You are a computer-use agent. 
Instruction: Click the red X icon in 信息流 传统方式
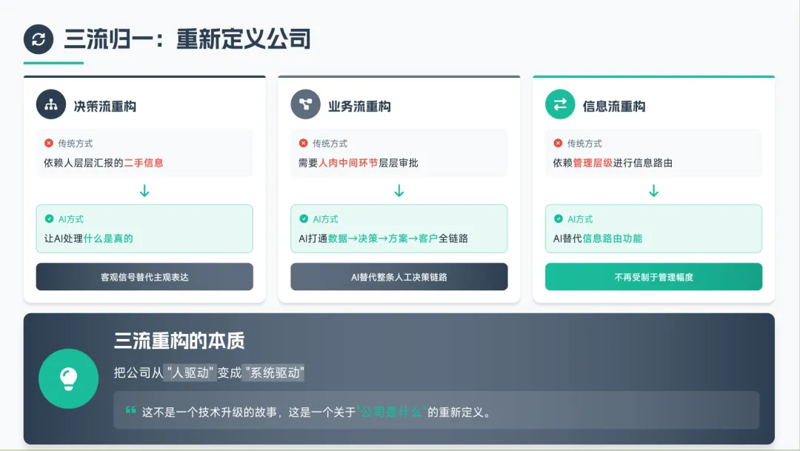click(559, 144)
